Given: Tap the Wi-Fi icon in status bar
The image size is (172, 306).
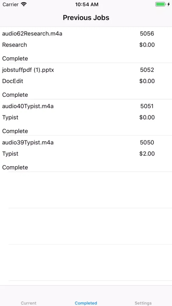Looking at the screenshot, I should point(24,4).
